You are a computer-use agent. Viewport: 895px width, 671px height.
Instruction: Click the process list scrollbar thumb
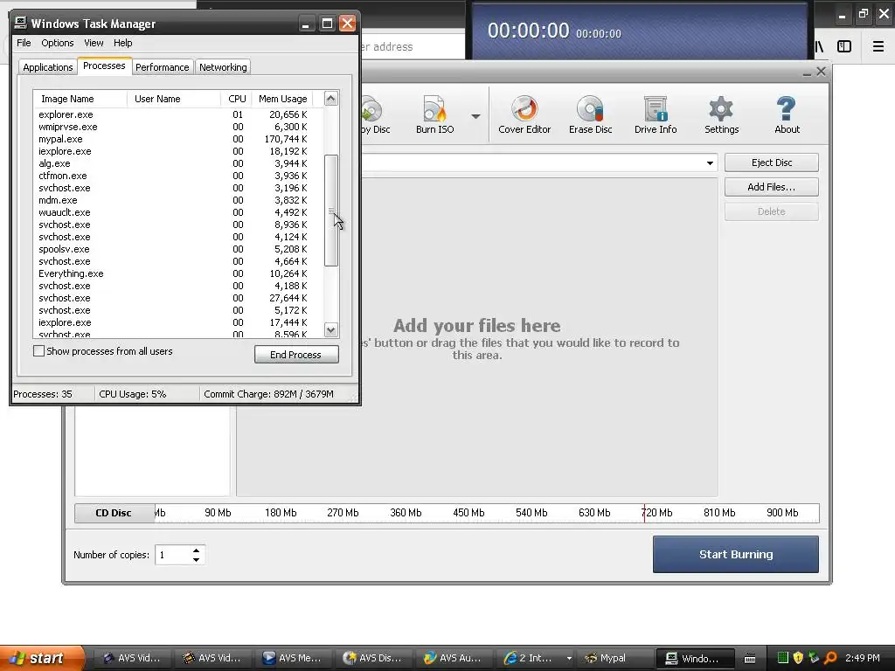click(331, 211)
